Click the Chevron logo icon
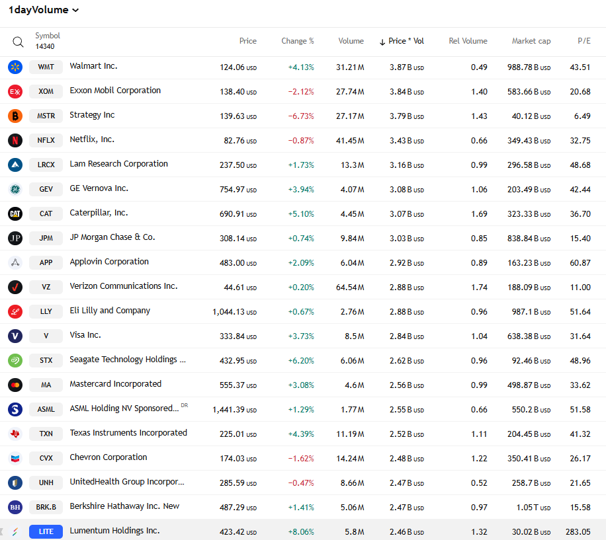 [15, 458]
